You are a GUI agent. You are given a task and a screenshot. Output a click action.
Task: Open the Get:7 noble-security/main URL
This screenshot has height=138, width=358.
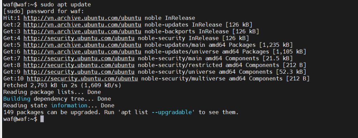click(79, 58)
